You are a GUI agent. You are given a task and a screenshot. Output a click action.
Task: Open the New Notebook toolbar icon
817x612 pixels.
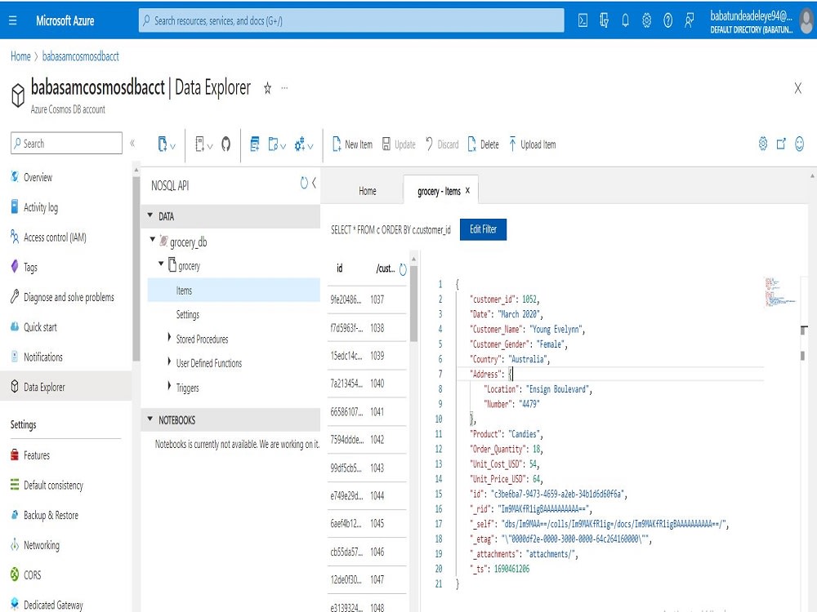coord(199,144)
